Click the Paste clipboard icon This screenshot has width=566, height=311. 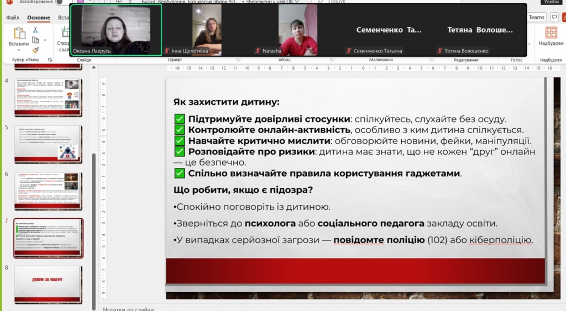pos(19,32)
